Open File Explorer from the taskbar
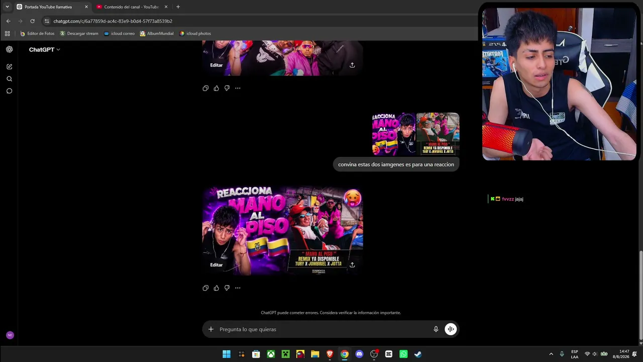 click(315, 354)
